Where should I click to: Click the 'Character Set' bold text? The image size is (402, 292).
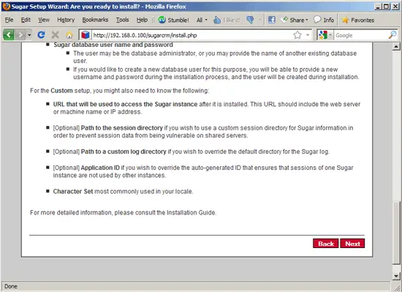tap(73, 192)
